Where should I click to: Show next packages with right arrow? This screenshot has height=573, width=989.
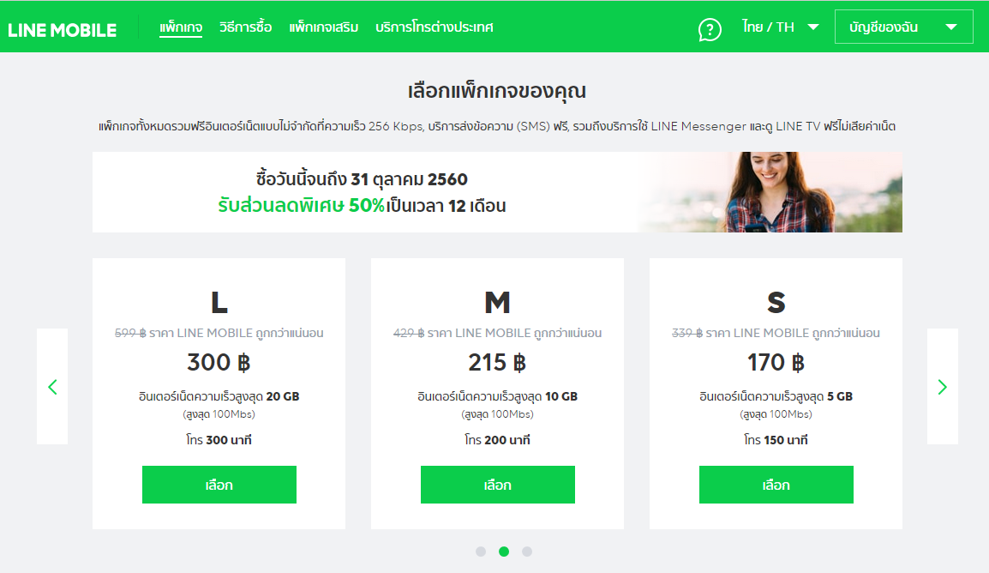point(943,386)
